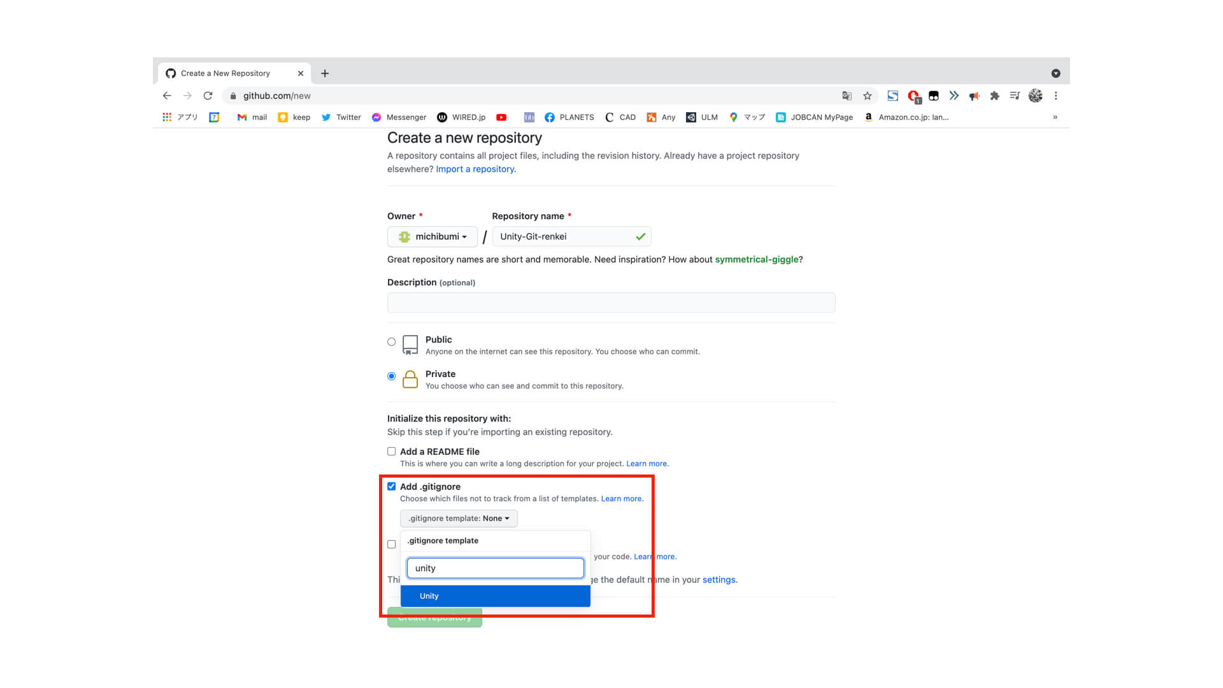The width and height of the screenshot is (1223, 688).
Task: Uncheck the Add .gitignore checkbox
Action: [x=391, y=486]
